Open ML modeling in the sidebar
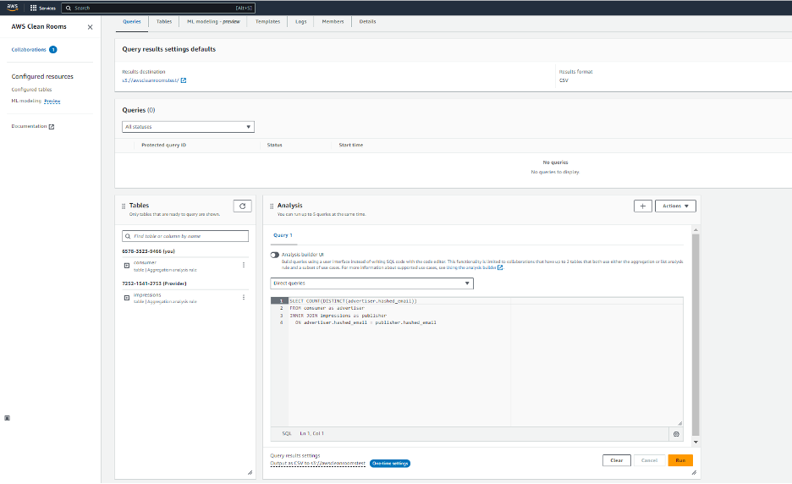 tap(26, 101)
